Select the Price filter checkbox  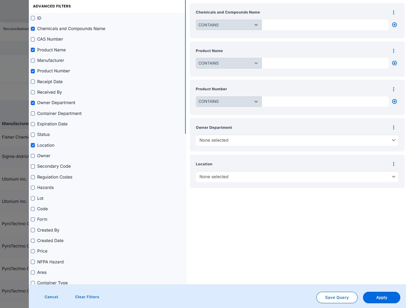click(33, 251)
